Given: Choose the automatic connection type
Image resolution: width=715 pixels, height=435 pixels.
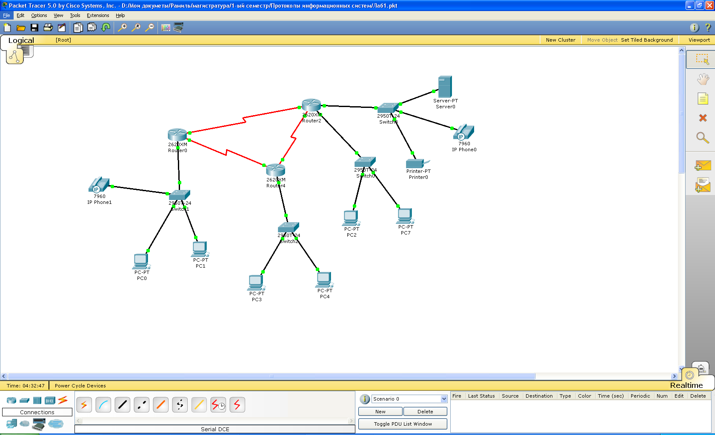Looking at the screenshot, I should click(84, 405).
